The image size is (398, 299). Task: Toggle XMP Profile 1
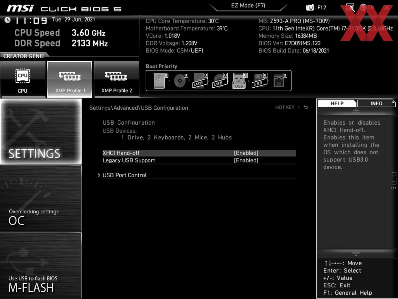70,79
